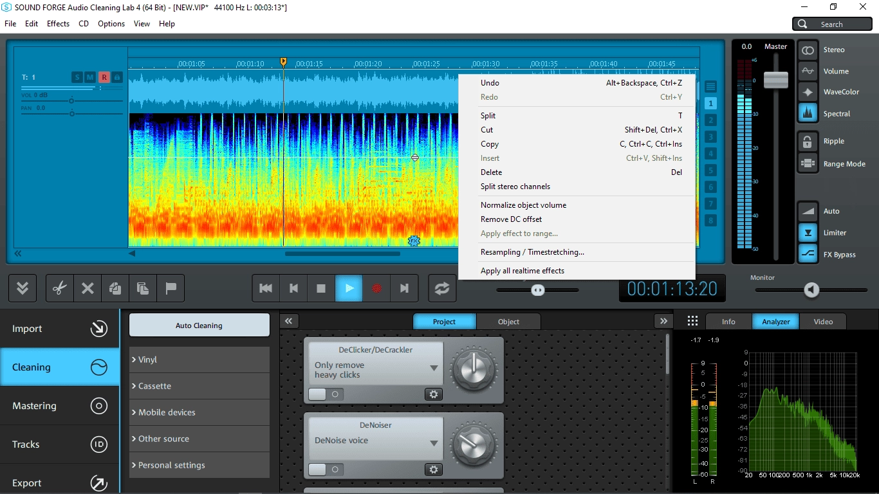Arm track 1 record R button
The width and height of the screenshot is (879, 494).
pos(104,77)
